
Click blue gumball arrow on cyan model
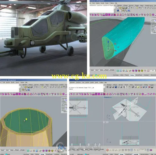click(108, 41)
